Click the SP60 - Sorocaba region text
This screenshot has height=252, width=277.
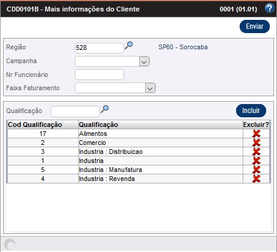tap(183, 47)
